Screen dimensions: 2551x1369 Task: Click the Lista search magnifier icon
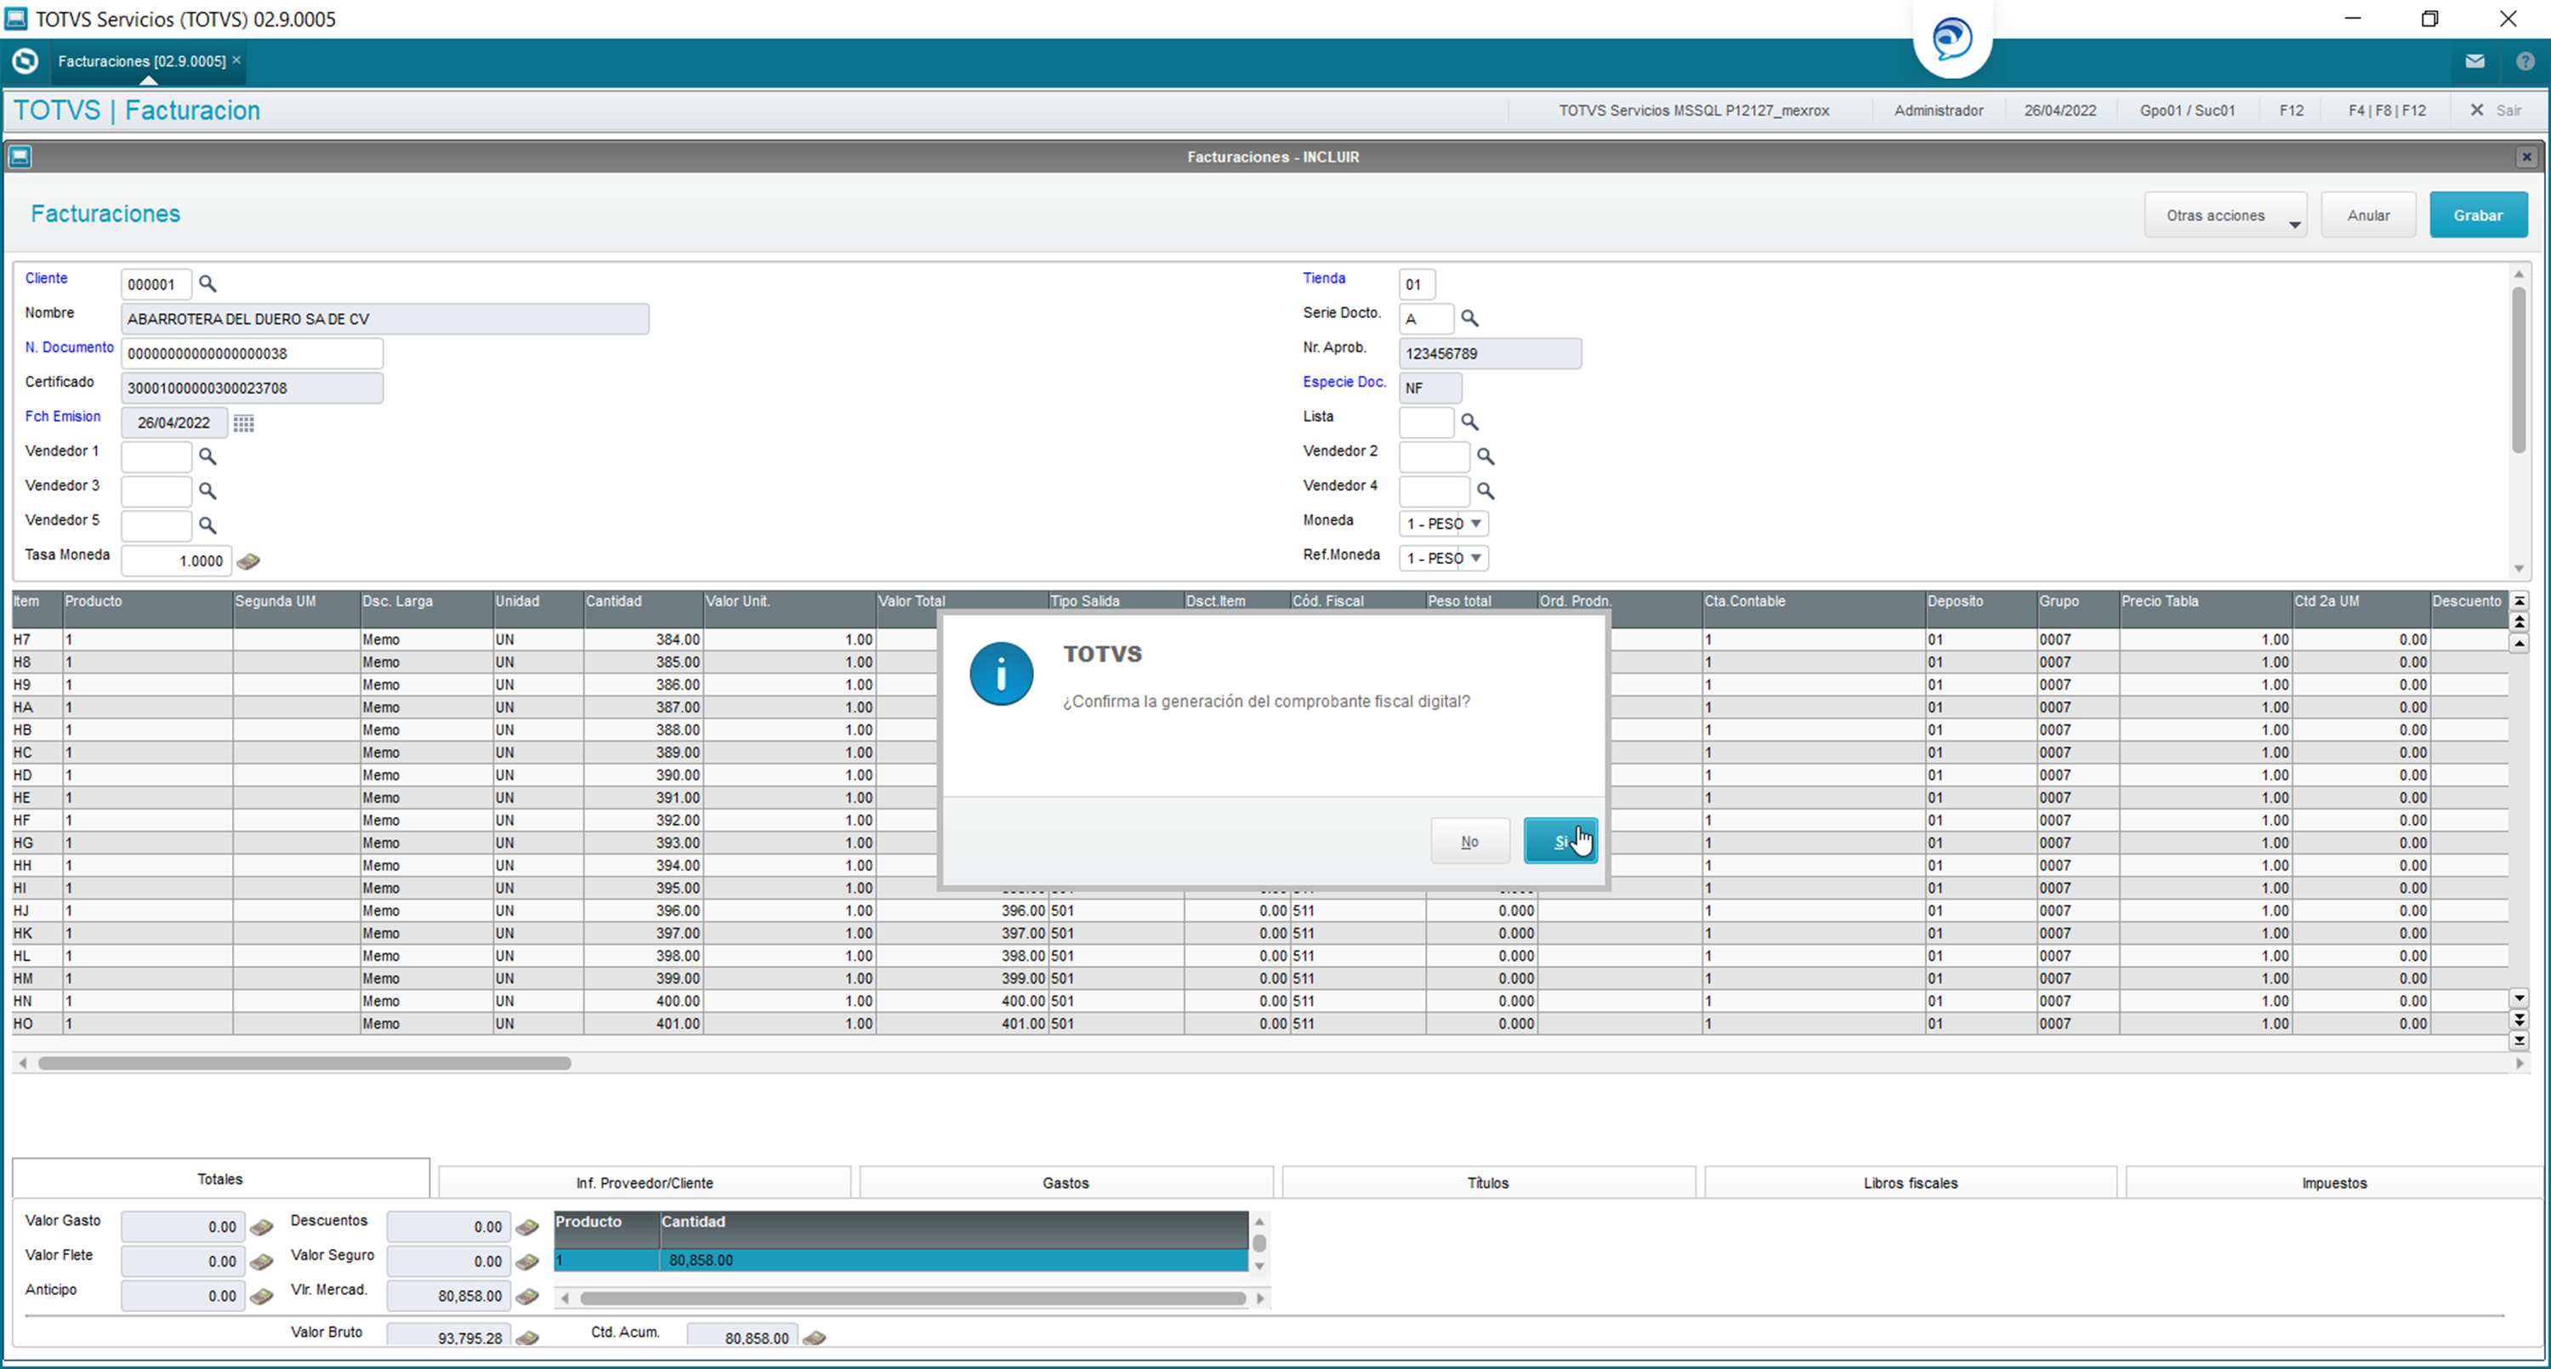coord(1469,422)
